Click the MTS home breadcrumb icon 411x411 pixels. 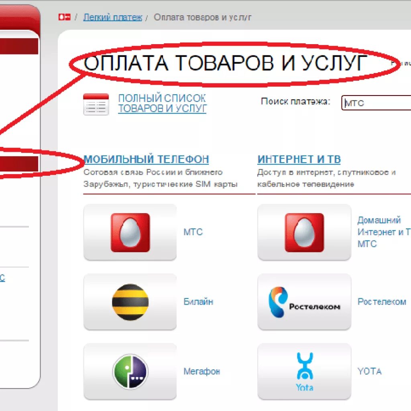coord(65,17)
